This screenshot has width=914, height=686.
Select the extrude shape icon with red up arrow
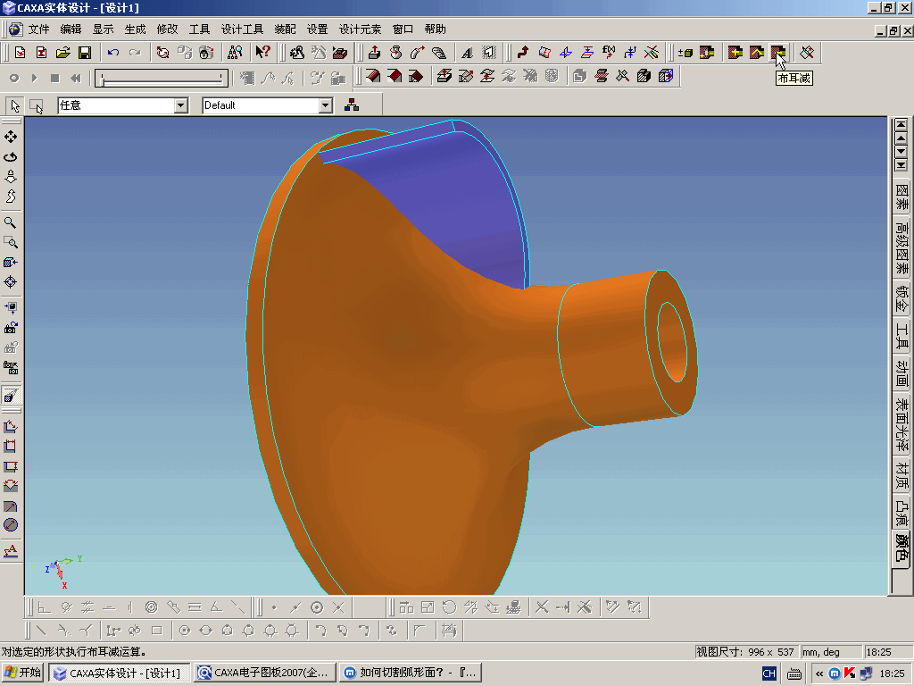click(x=374, y=53)
